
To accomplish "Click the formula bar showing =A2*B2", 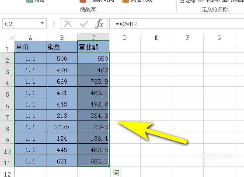I will point(177,24).
